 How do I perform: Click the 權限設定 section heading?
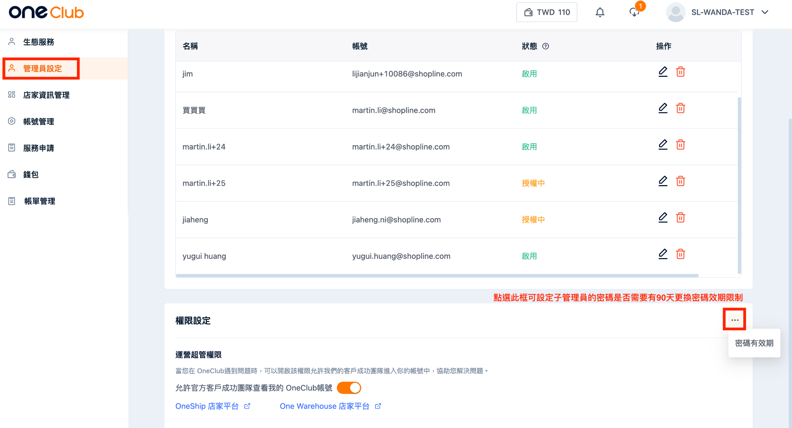tap(193, 321)
